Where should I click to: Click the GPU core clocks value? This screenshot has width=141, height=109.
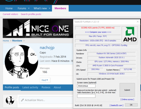(112, 62)
